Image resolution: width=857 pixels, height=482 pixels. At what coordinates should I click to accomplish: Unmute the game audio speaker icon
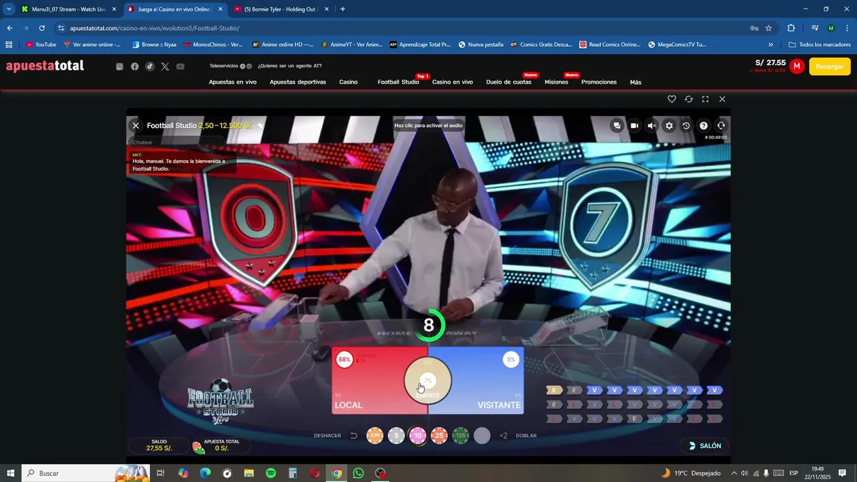pos(651,125)
